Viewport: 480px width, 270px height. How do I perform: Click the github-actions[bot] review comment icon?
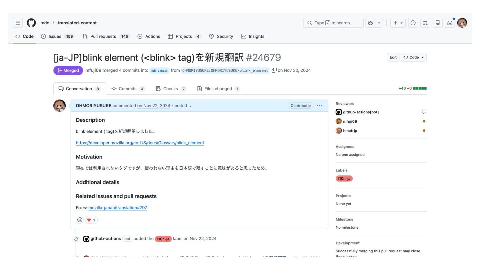click(x=424, y=112)
